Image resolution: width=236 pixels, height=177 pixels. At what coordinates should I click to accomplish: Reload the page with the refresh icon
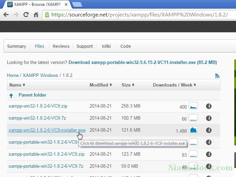point(26,14)
